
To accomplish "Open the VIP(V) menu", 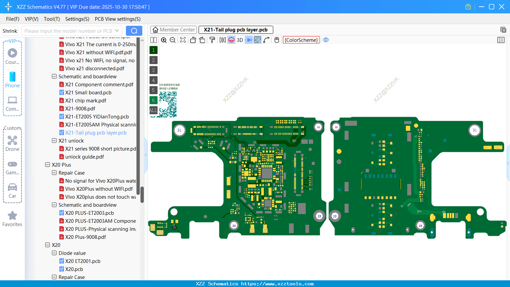I will pyautogui.click(x=31, y=19).
